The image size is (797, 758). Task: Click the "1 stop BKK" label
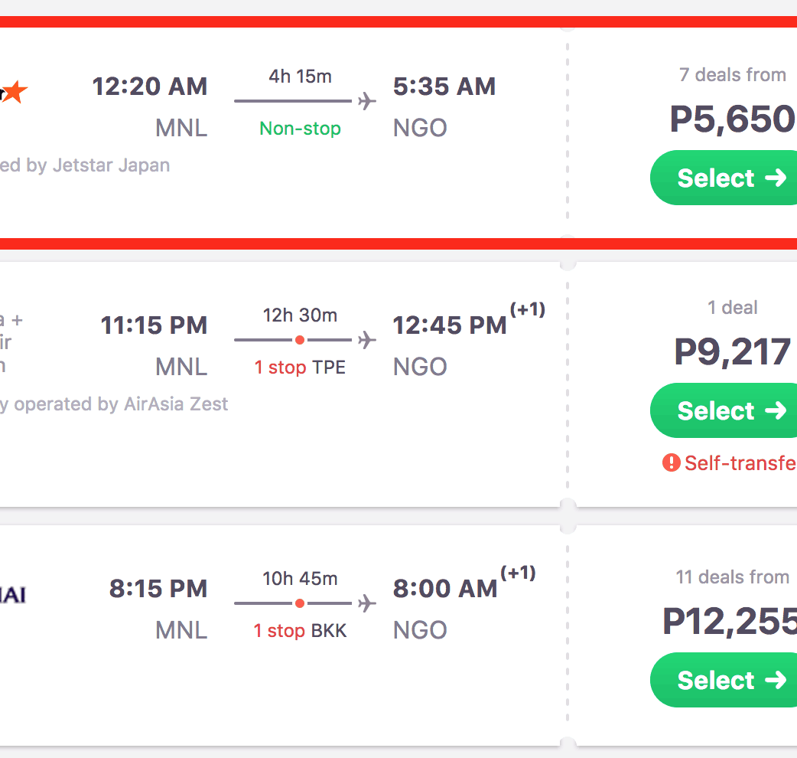(300, 631)
